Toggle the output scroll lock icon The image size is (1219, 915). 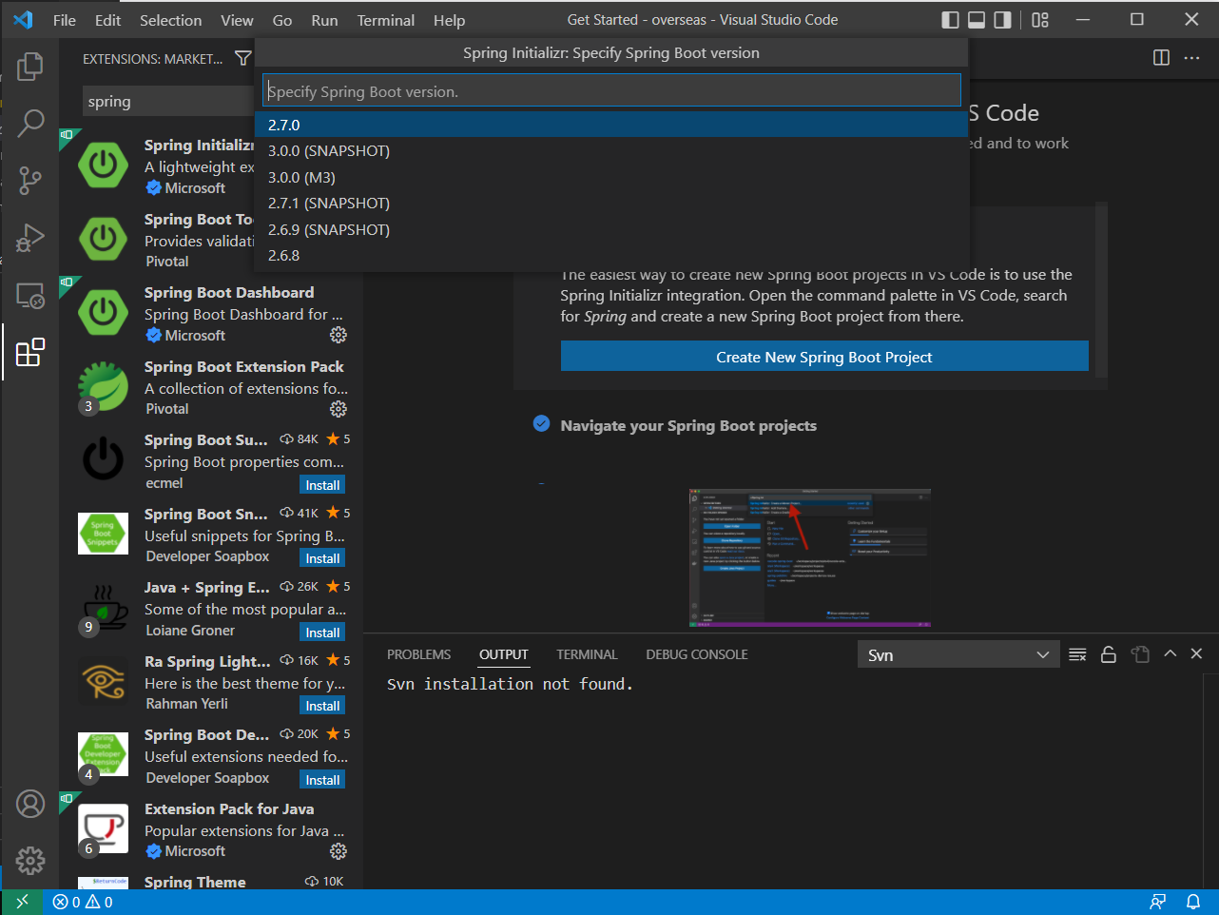pos(1109,654)
